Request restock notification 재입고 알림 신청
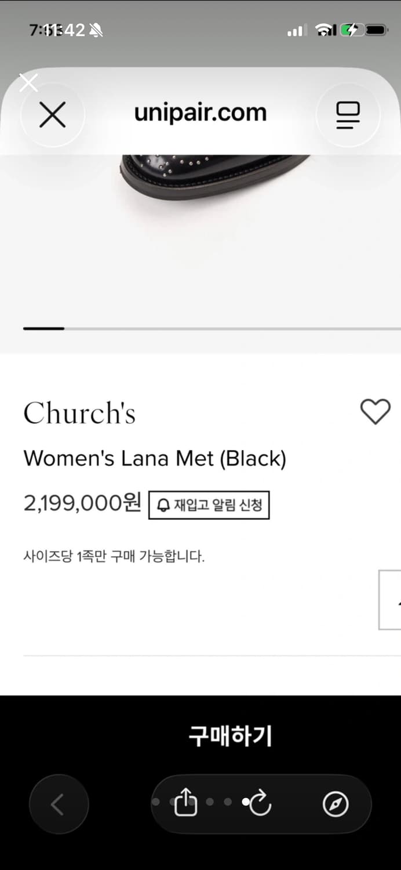The image size is (401, 870). pyautogui.click(x=209, y=503)
